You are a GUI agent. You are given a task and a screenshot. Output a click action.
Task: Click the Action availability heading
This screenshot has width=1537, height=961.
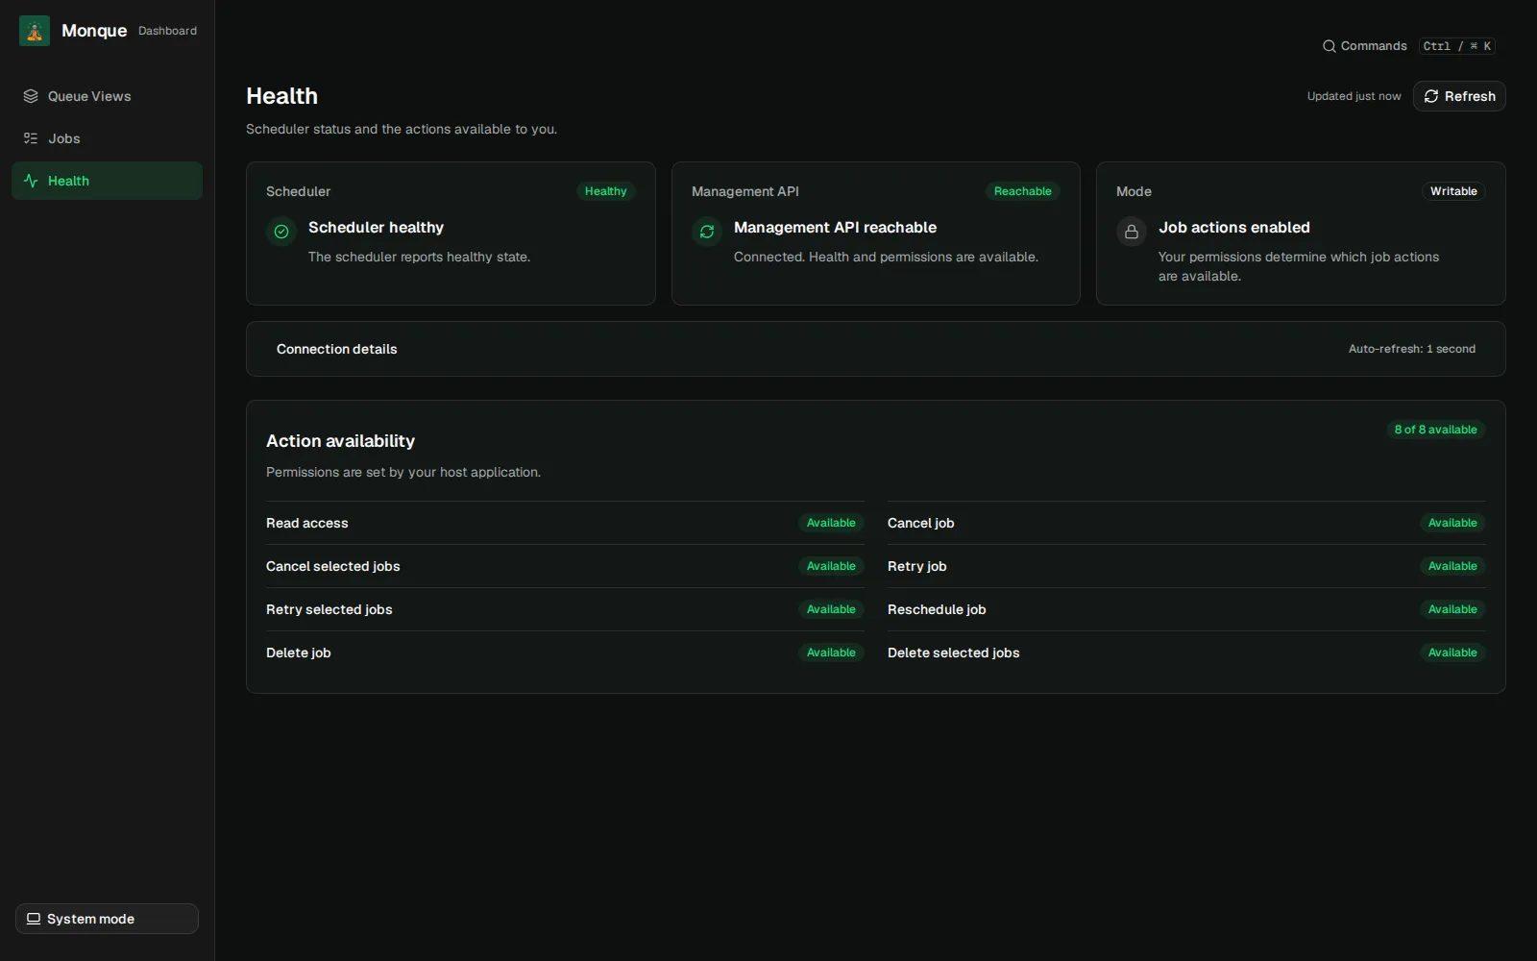tap(341, 441)
